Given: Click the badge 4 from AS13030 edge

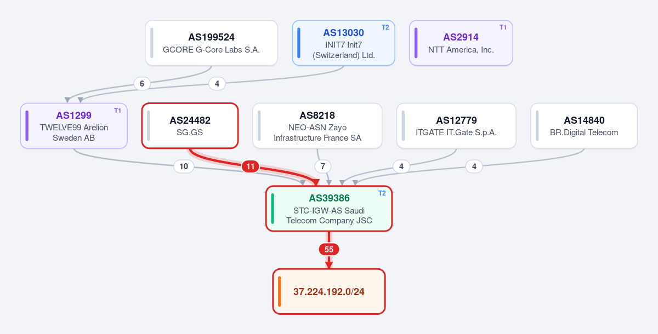Looking at the screenshot, I should 217,84.
